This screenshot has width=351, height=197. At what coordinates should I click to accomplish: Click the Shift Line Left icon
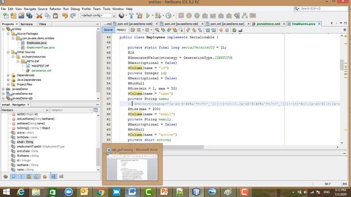click(208, 30)
